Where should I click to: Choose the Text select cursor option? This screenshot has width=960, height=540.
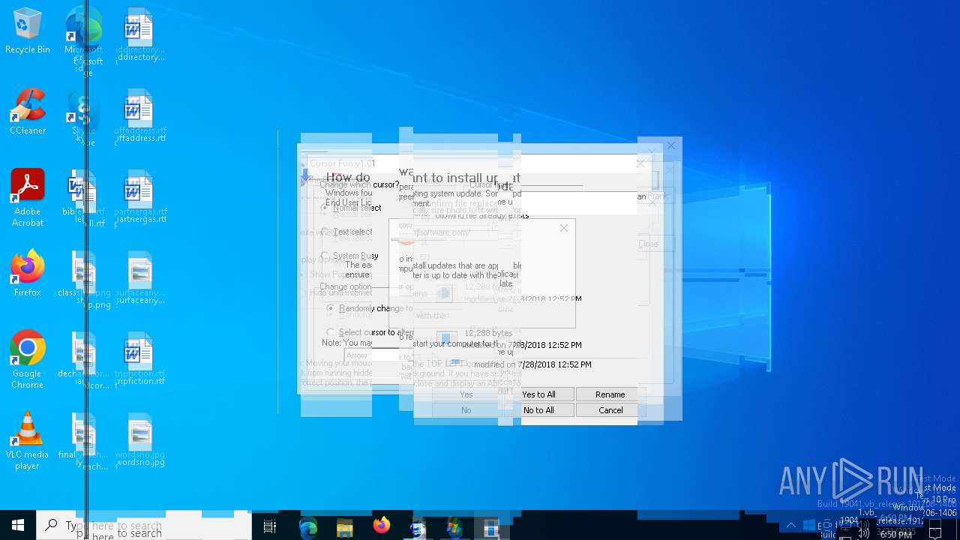coord(347,232)
